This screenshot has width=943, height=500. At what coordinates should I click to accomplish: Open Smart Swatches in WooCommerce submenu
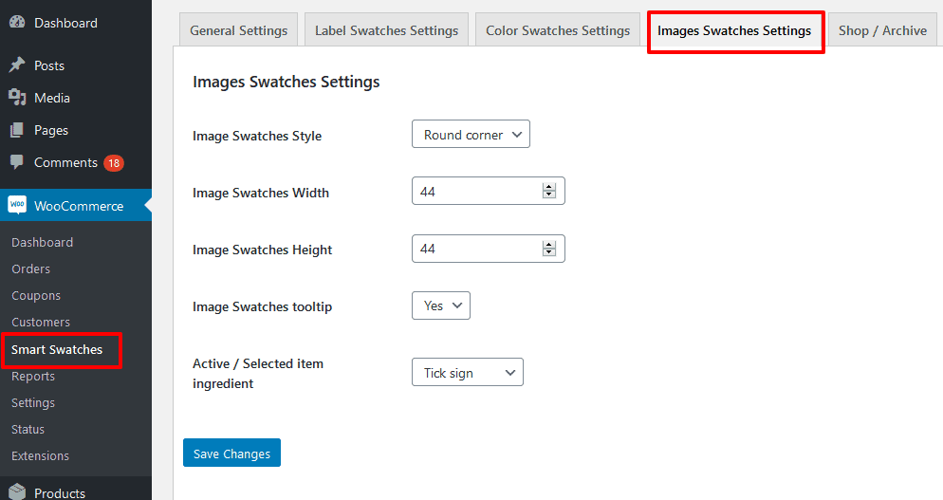(x=57, y=349)
